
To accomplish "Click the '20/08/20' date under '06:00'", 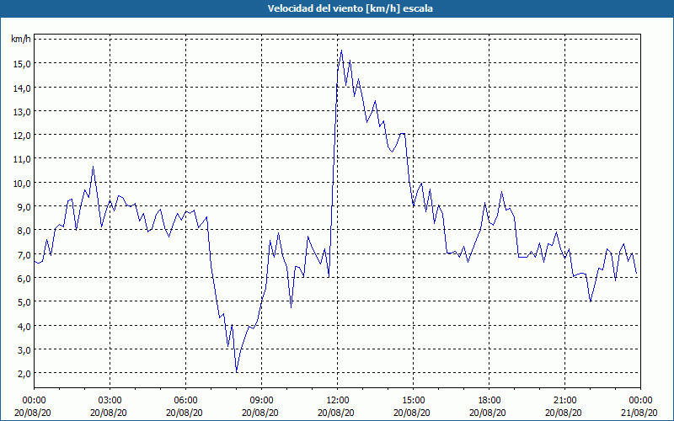I will 185,413.
